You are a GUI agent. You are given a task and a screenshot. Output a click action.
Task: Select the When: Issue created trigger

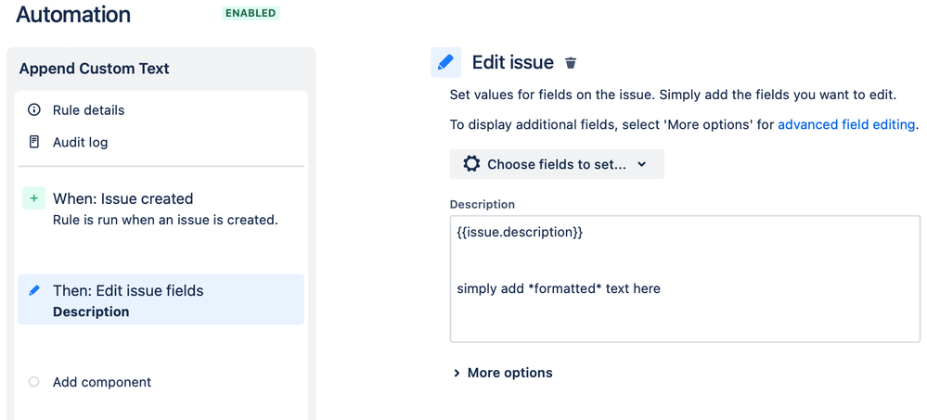click(x=122, y=198)
